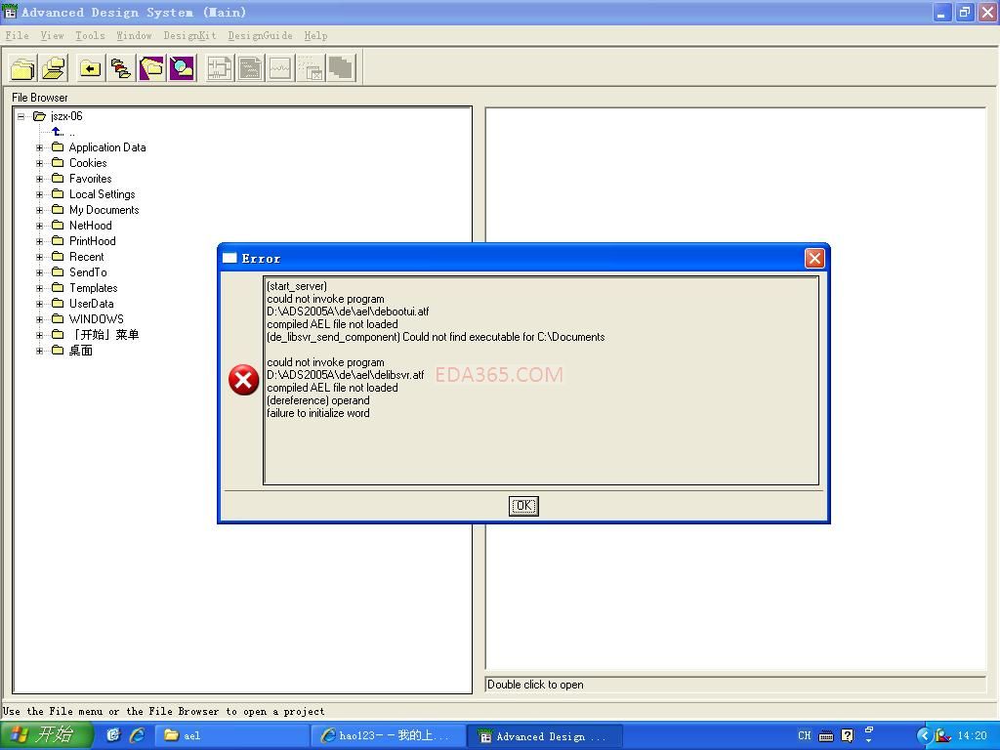Click the New Layout window toolbar icon
This screenshot has height=750, width=1000.
click(x=250, y=67)
